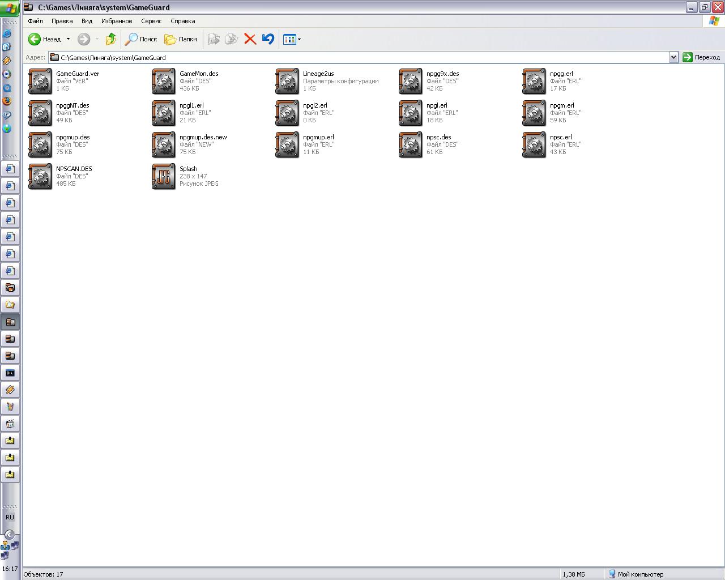Click the address path input field
Viewport: 725px width, 580px height.
tap(363, 57)
